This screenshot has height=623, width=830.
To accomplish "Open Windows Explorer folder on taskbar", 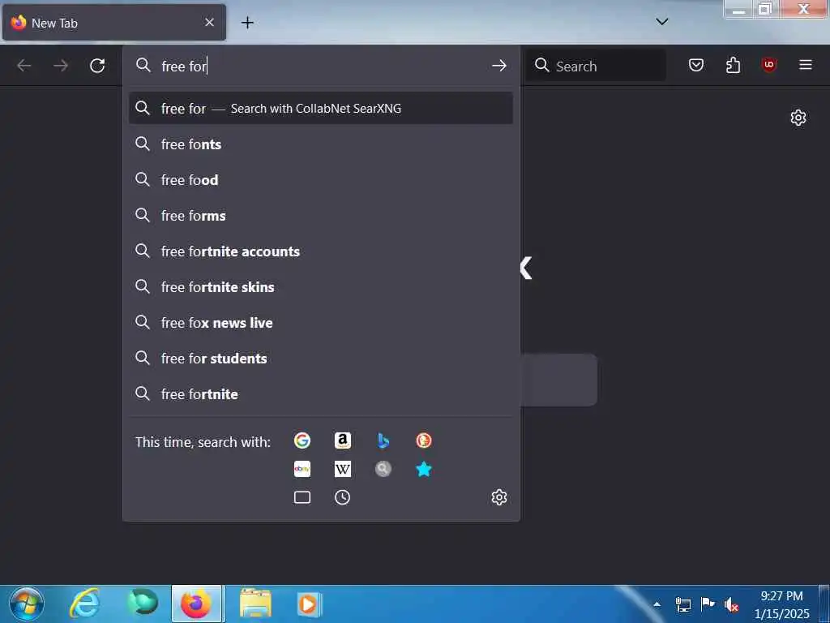I will (255, 604).
